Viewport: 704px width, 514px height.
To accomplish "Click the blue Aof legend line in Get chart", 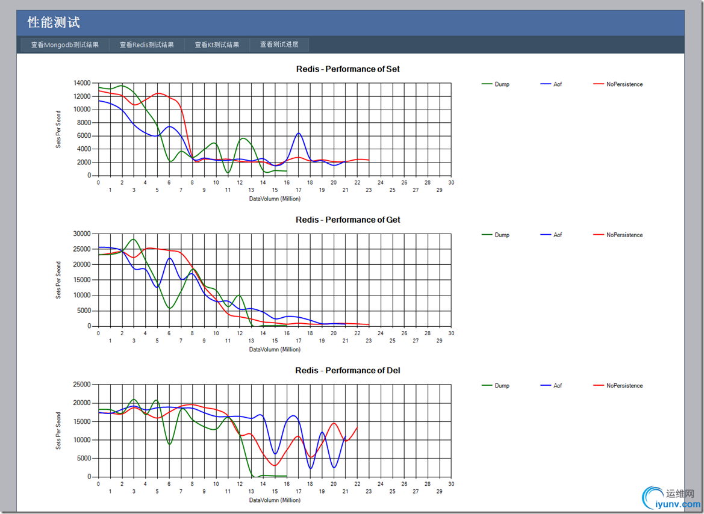I will click(546, 235).
